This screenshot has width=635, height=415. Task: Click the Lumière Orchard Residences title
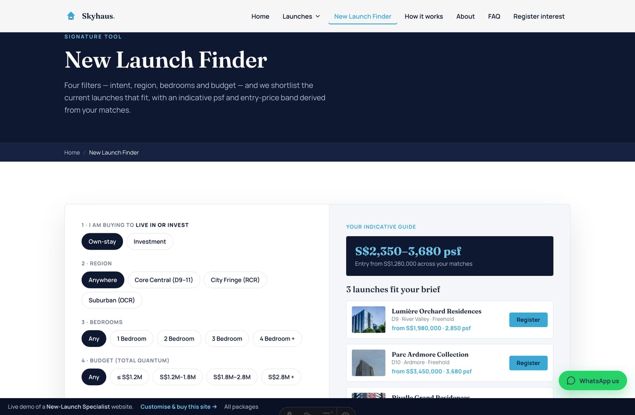click(437, 311)
